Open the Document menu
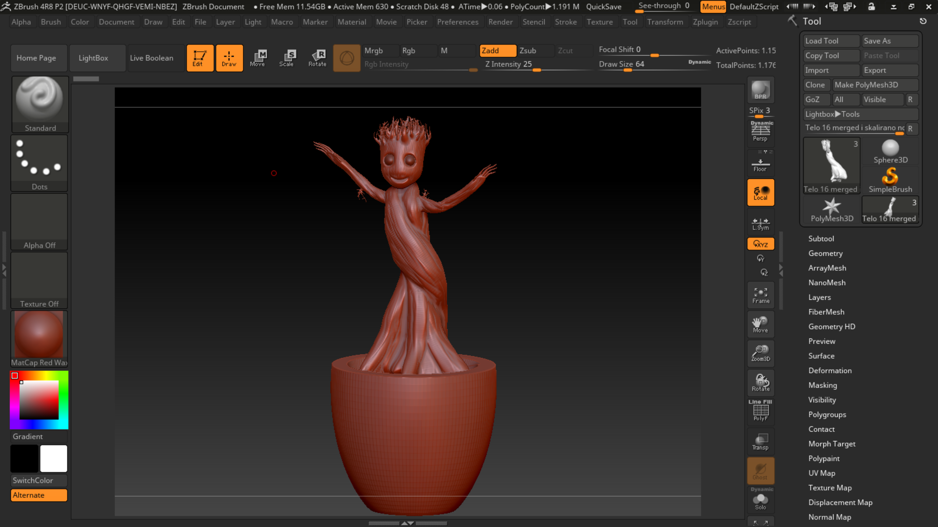The width and height of the screenshot is (938, 527). [x=116, y=22]
